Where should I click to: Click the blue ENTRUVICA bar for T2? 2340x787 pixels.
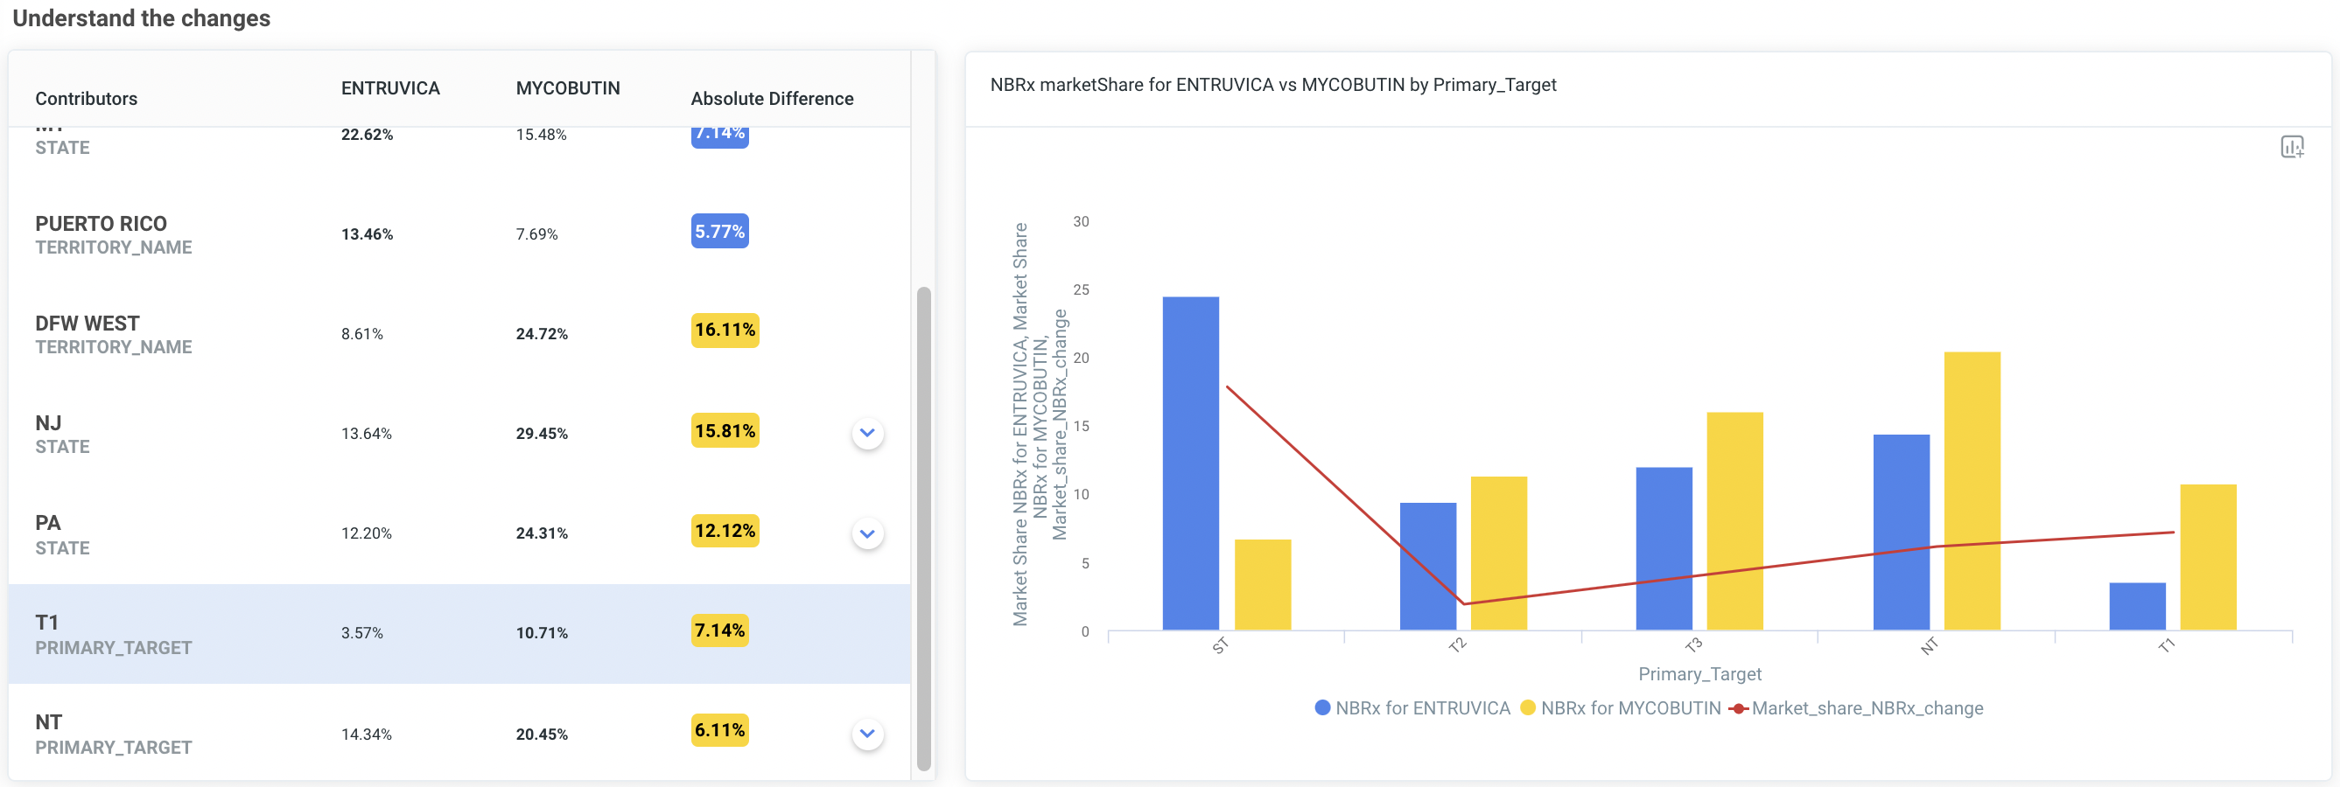click(x=1427, y=567)
